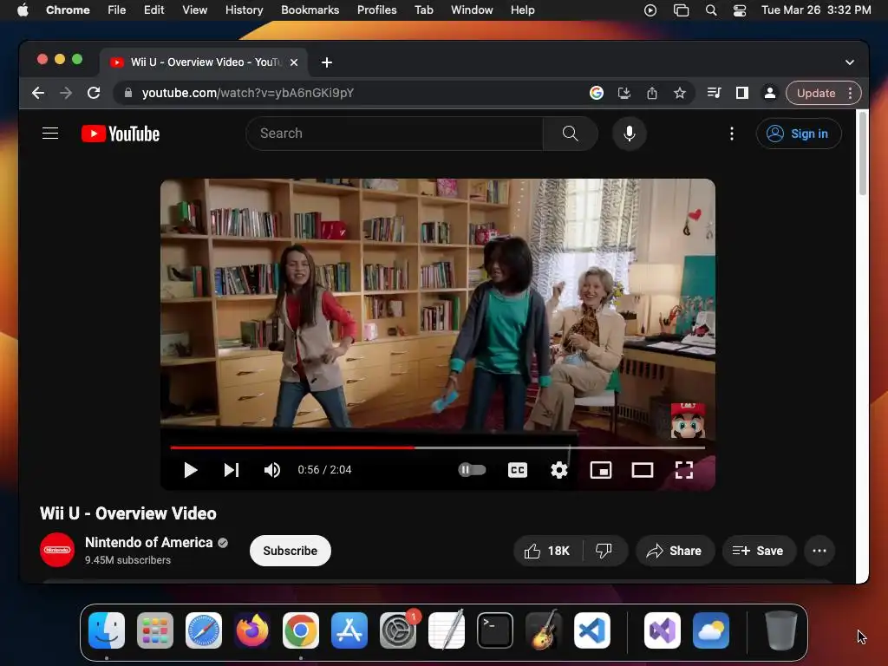Image resolution: width=888 pixels, height=666 pixels.
Task: Open Visual Studio Code from dock
Action: (591, 630)
